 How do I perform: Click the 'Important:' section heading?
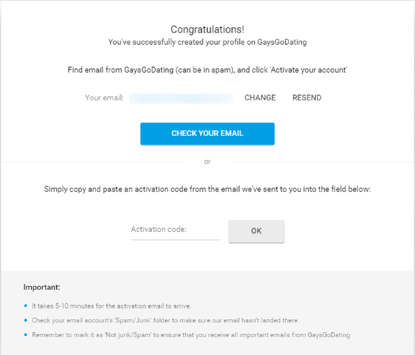[x=41, y=287]
